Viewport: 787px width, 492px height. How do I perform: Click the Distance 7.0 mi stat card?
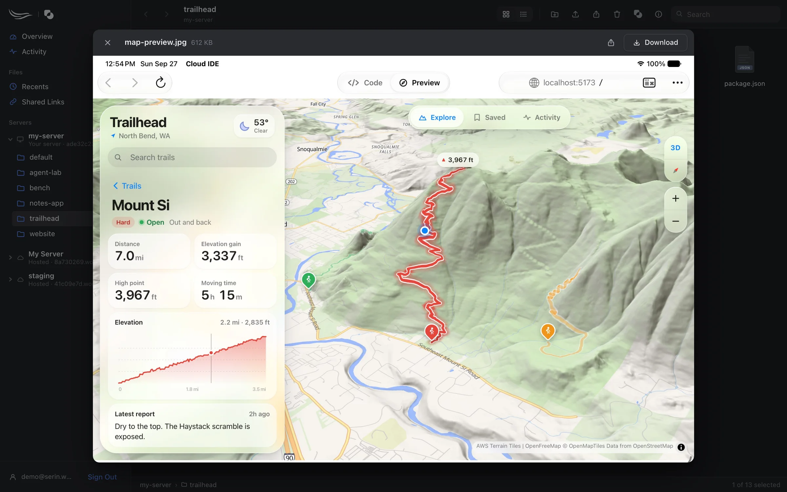point(149,252)
